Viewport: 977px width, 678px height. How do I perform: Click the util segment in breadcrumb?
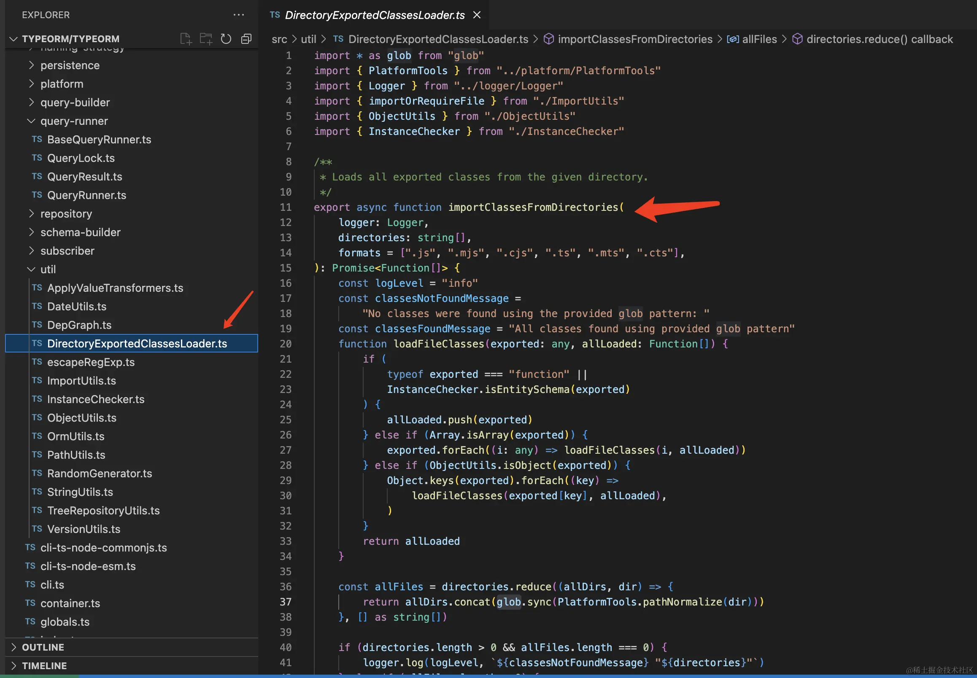coord(308,39)
